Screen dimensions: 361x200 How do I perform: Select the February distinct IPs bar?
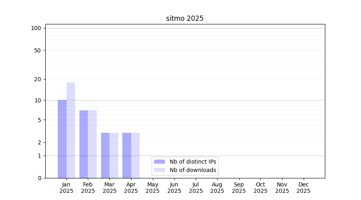tap(83, 144)
